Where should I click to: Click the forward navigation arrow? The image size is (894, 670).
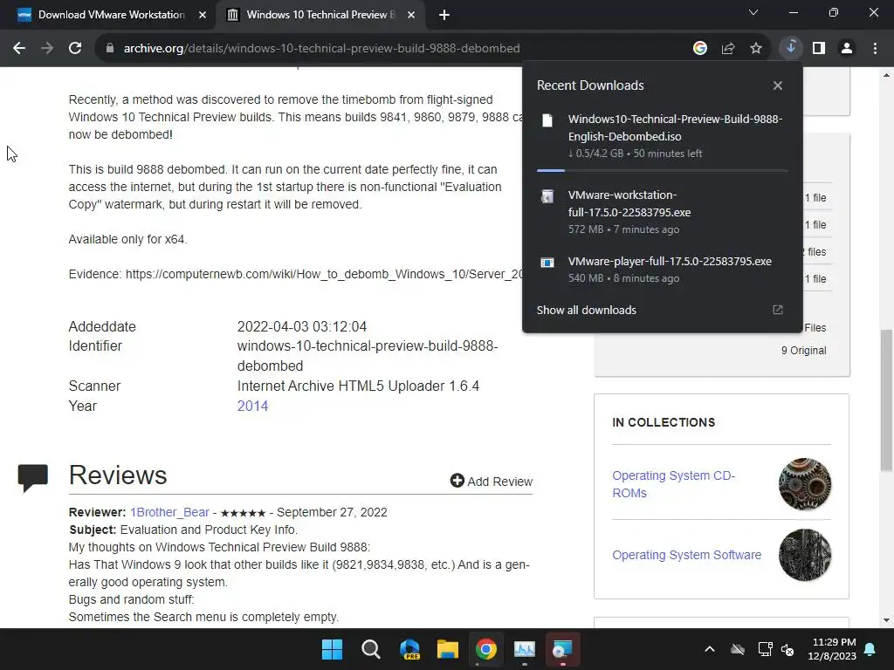tap(47, 49)
